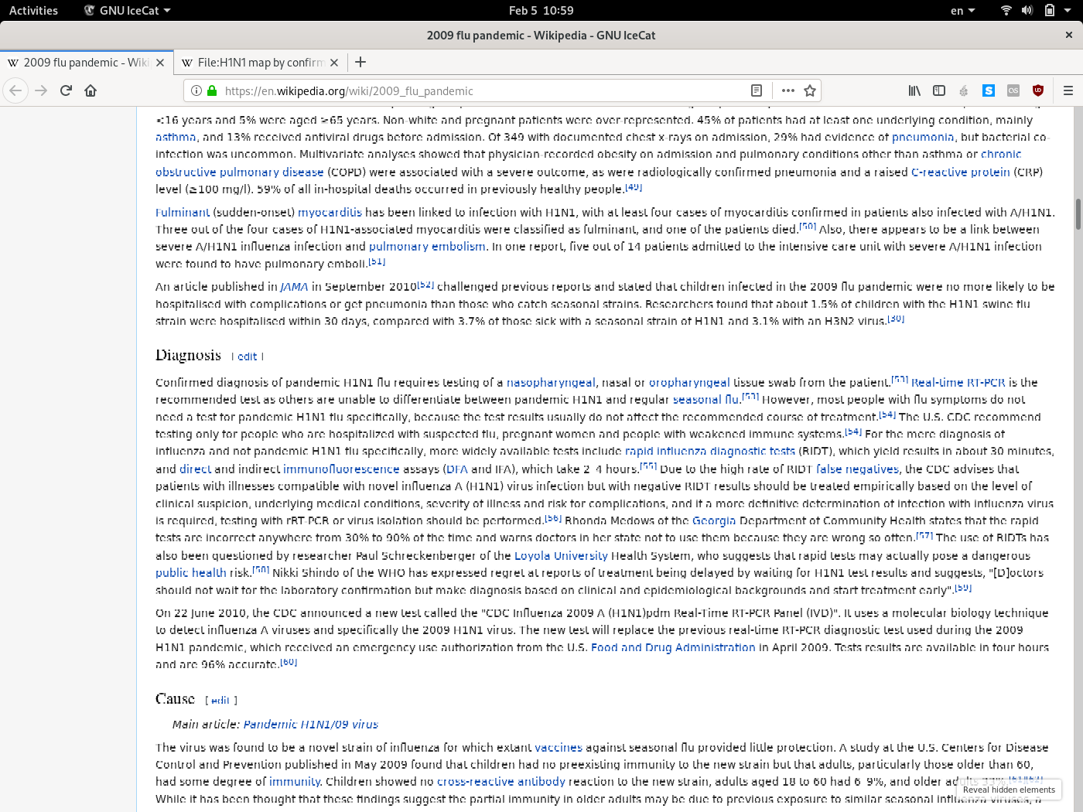The width and height of the screenshot is (1083, 812).
Task: Open main article Pandemic H1N1/09 virus
Action: coord(311,724)
